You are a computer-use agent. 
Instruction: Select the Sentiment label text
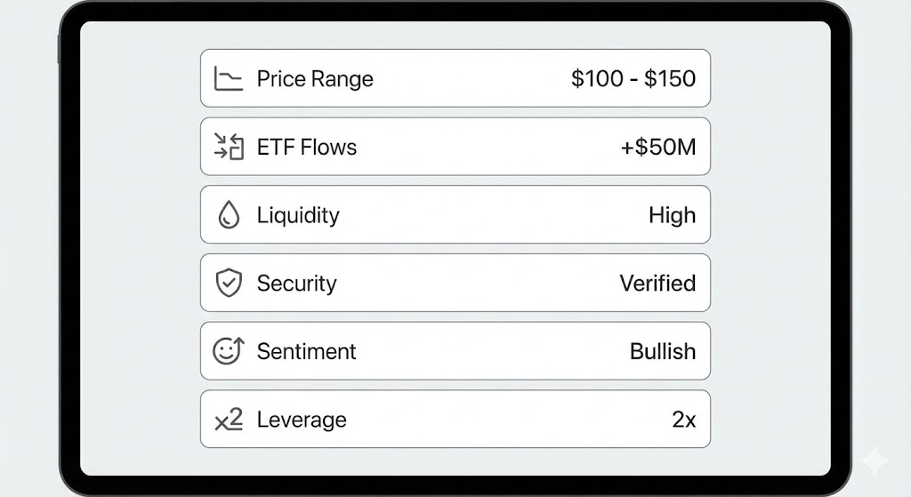click(306, 351)
